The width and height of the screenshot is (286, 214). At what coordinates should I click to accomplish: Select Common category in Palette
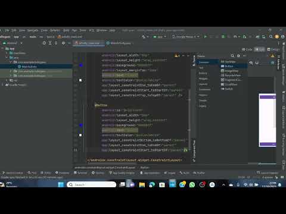tap(204, 62)
